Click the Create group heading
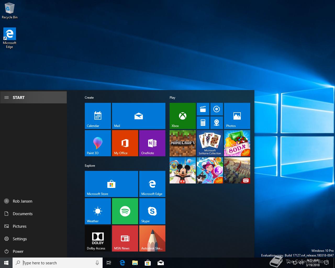 pos(89,98)
